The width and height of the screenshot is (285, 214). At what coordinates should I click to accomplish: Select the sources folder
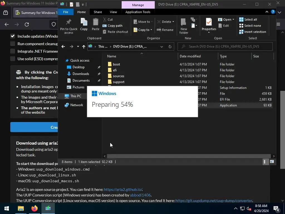pos(118,76)
